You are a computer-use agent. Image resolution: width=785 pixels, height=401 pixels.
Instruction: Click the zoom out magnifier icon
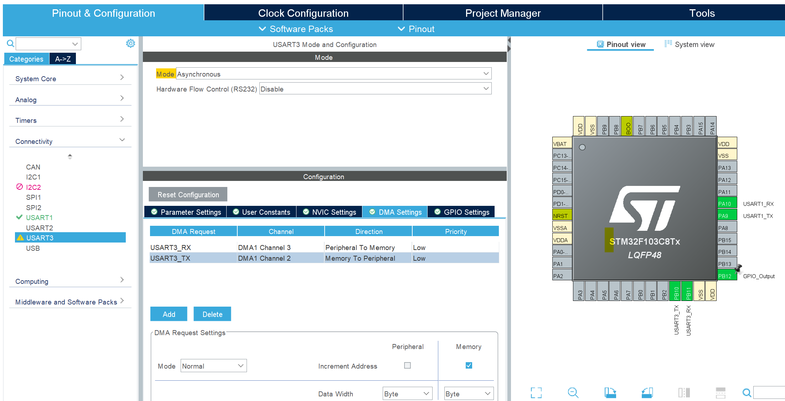(x=573, y=392)
